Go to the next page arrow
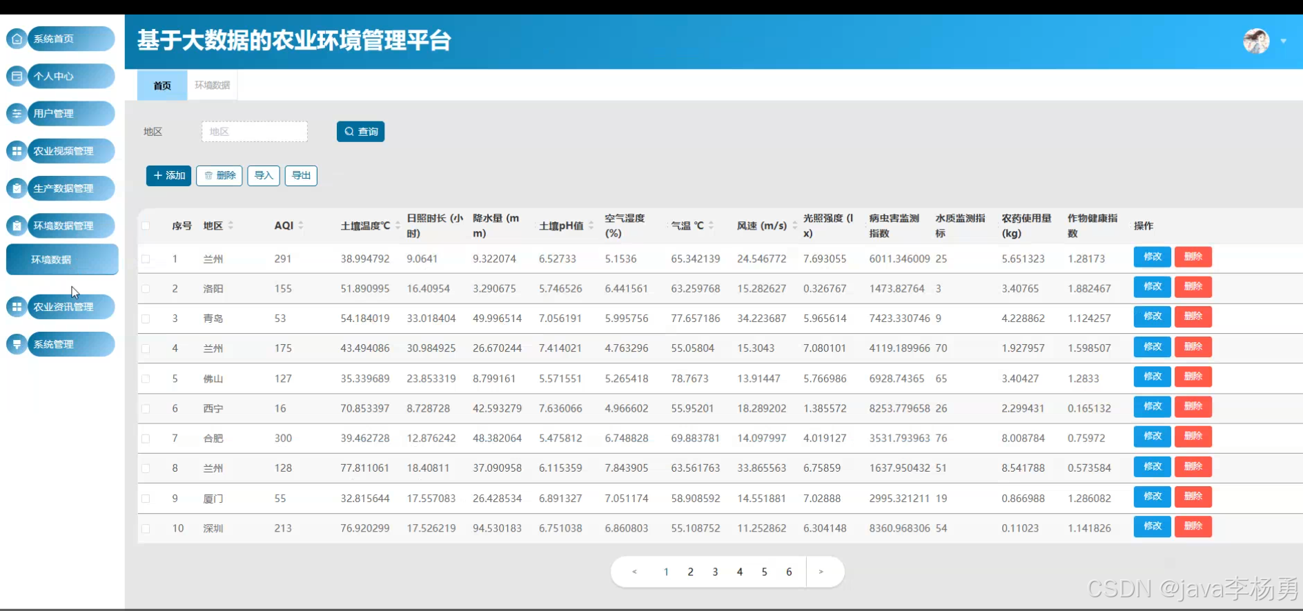Image resolution: width=1303 pixels, height=611 pixels. [x=821, y=572]
